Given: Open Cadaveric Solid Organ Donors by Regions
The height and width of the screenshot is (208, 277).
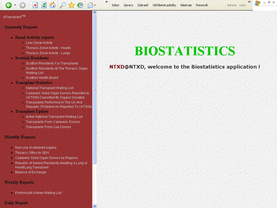Looking at the screenshot, I should [x=47, y=158].
